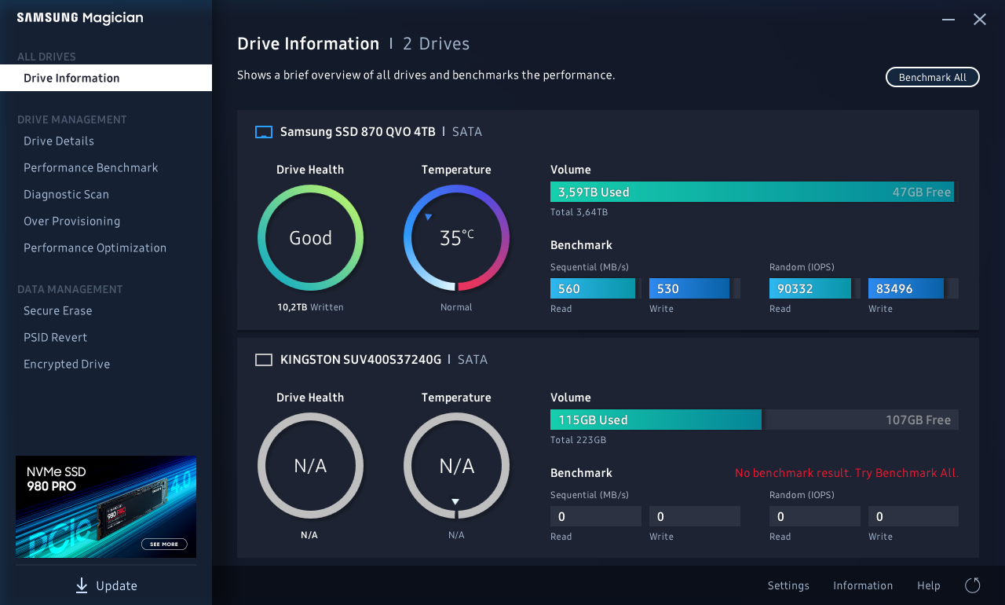The image size is (1005, 605).
Task: Click the random write 83496 bar
Action: pos(913,288)
